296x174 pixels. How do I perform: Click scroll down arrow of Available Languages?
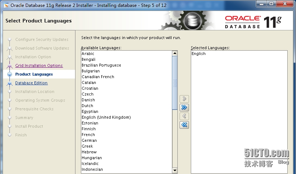(x=175, y=170)
